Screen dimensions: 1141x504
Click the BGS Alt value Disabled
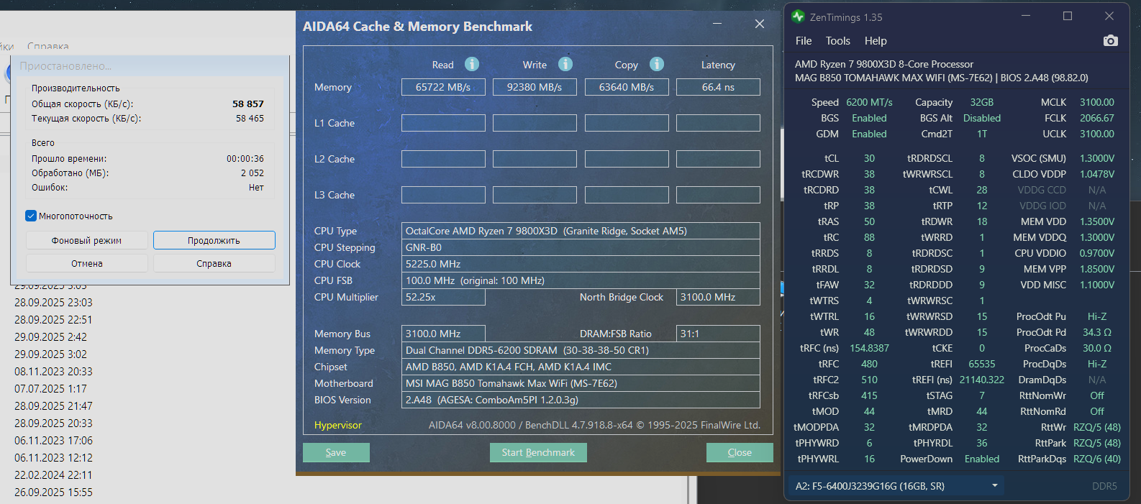click(982, 118)
